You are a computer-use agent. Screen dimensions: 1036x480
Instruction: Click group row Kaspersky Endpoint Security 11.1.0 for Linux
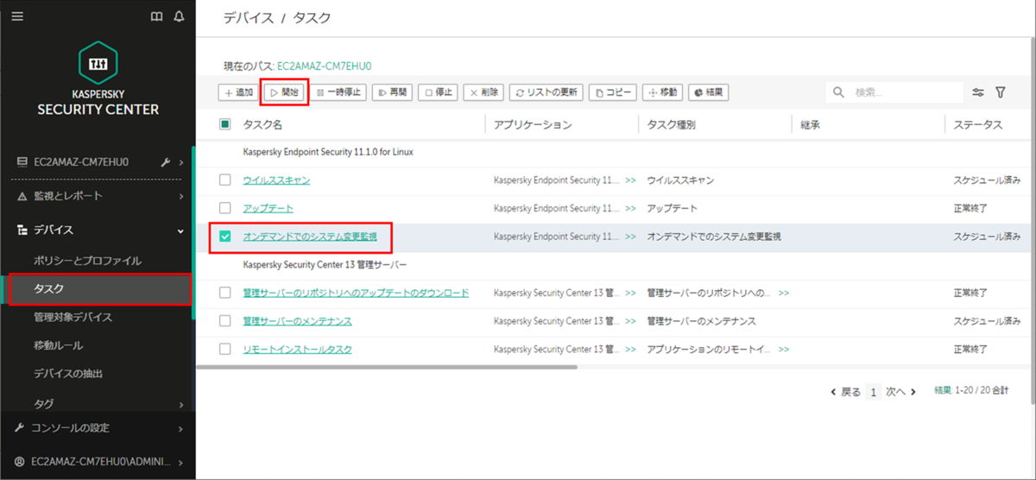point(328,152)
